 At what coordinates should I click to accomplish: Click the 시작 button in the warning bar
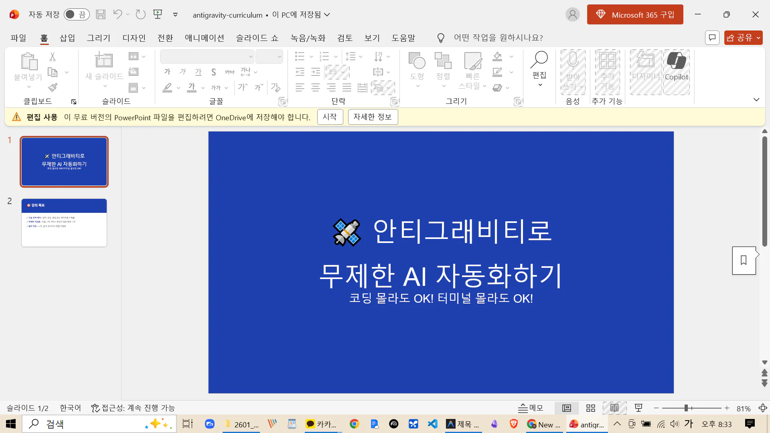coord(330,117)
